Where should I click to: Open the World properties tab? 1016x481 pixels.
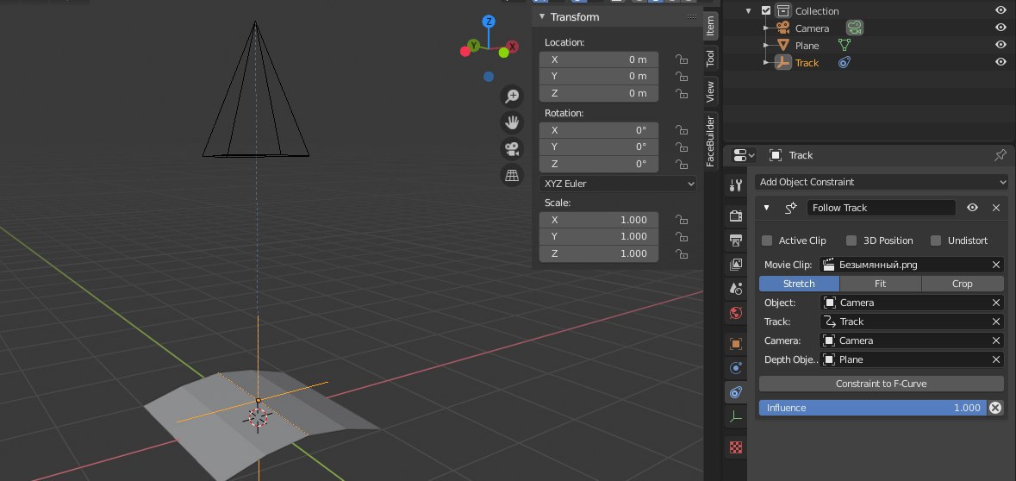[735, 313]
